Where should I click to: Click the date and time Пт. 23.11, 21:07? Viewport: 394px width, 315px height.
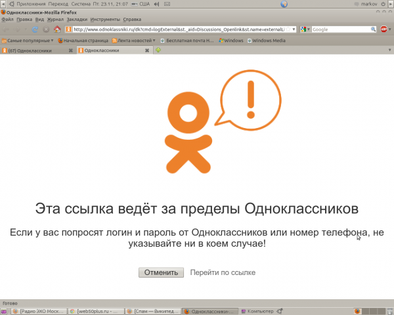point(110,4)
